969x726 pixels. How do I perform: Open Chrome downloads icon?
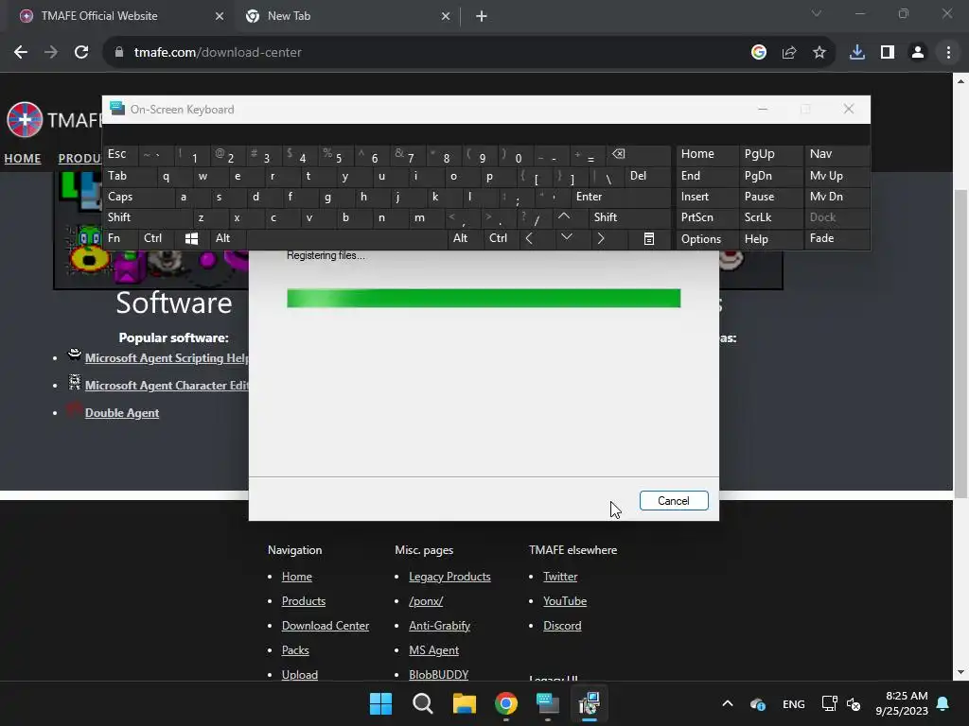pos(857,53)
